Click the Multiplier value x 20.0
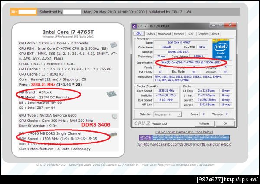 pyautogui.click(x=166, y=95)
